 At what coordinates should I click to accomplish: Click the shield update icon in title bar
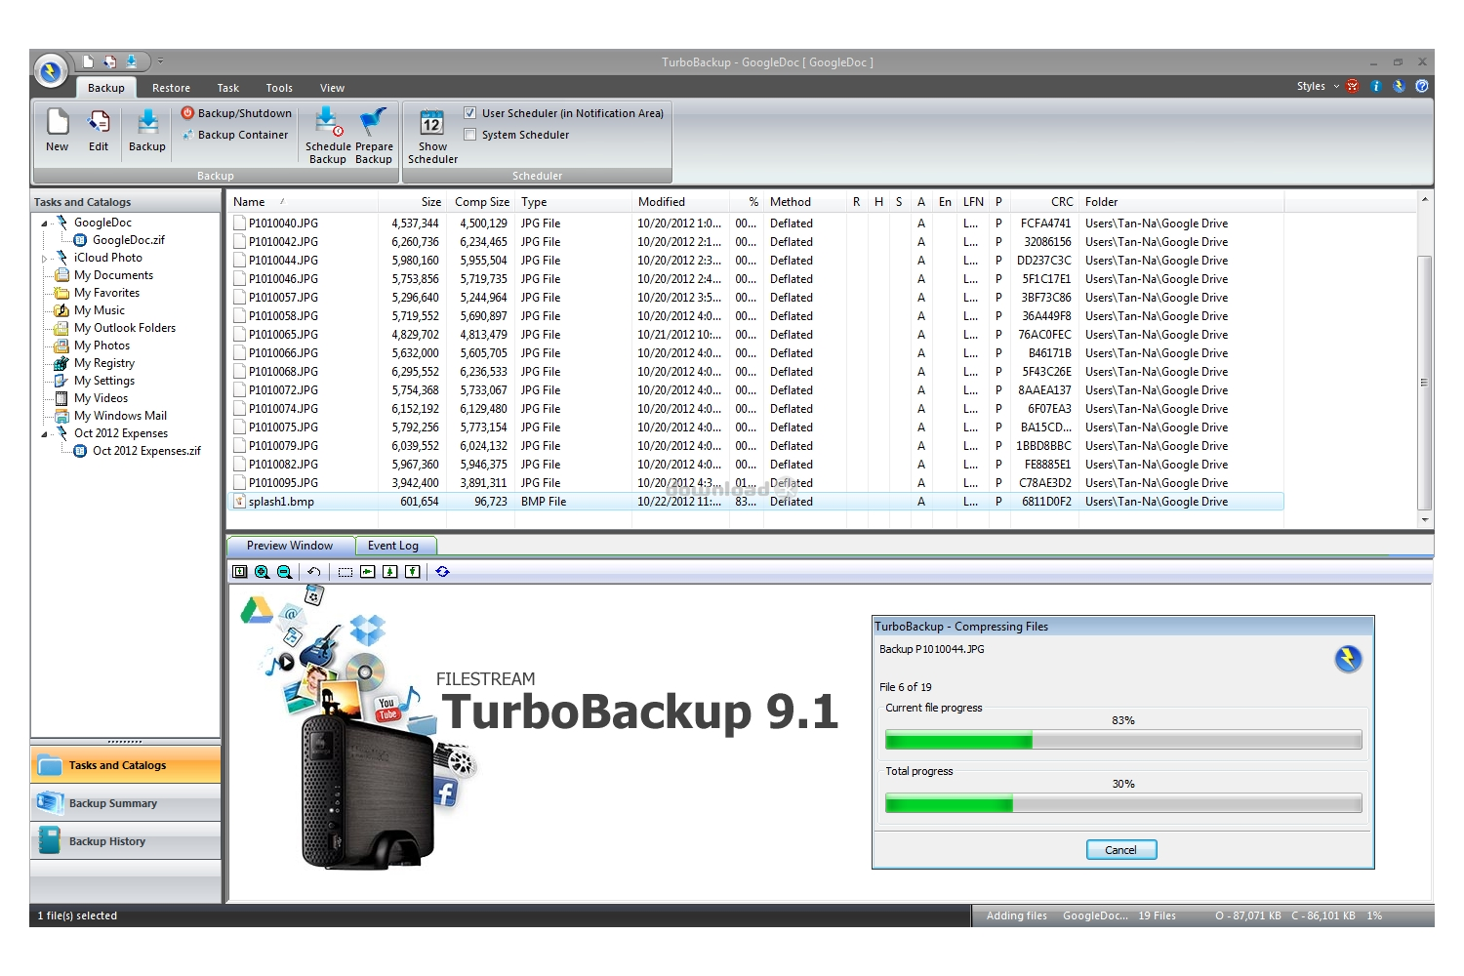[1399, 86]
